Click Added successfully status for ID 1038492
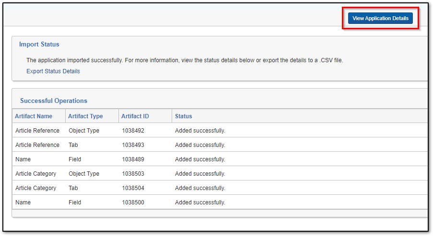Screen dimensions: 433x236 pos(200,130)
